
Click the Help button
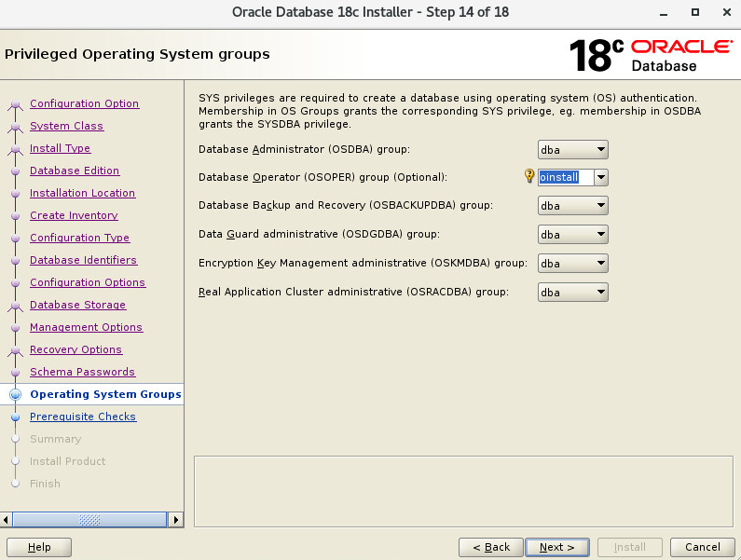point(39,547)
